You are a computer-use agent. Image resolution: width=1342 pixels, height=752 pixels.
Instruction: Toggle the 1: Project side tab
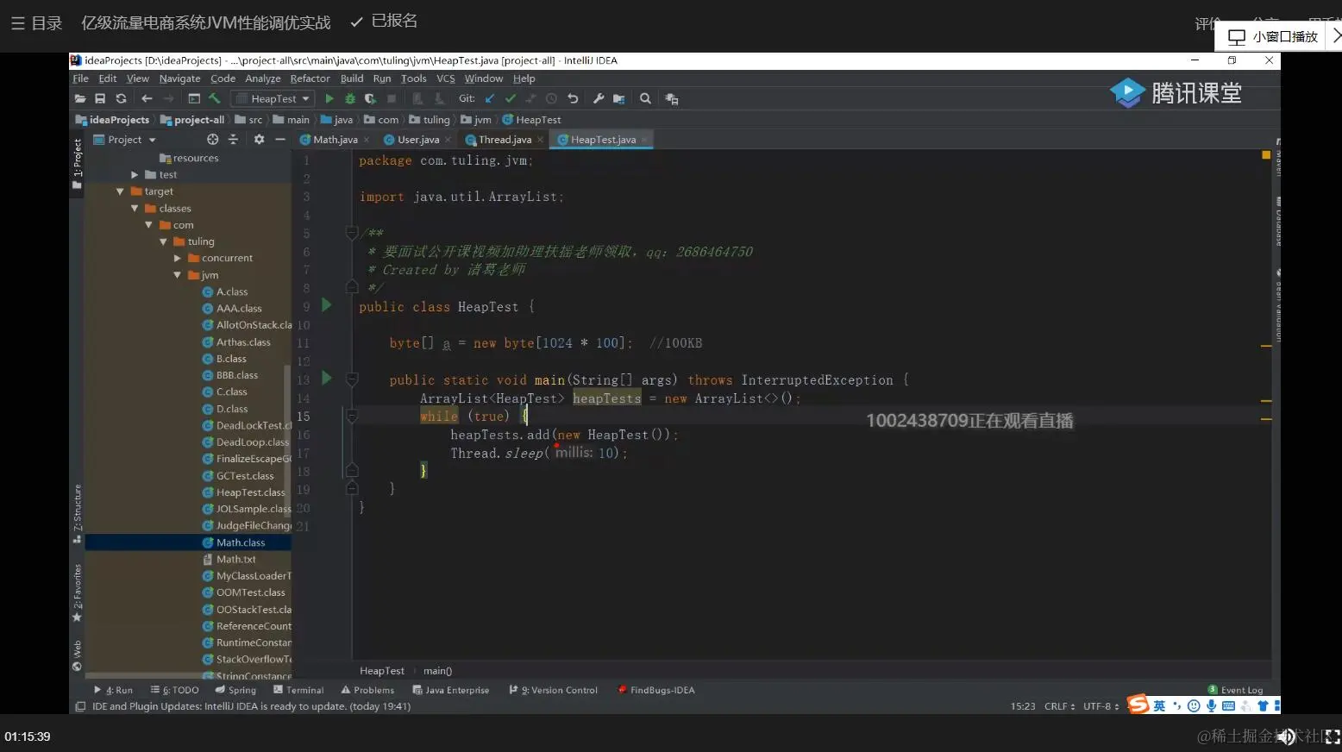[77, 164]
